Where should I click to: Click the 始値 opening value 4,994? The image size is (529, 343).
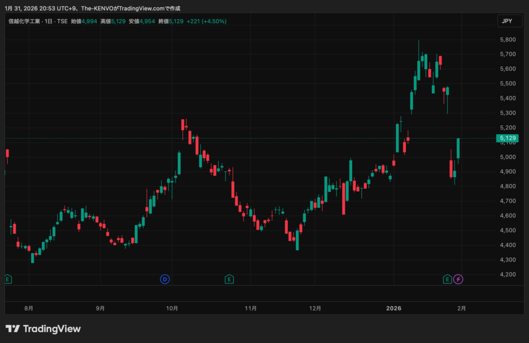(x=90, y=21)
